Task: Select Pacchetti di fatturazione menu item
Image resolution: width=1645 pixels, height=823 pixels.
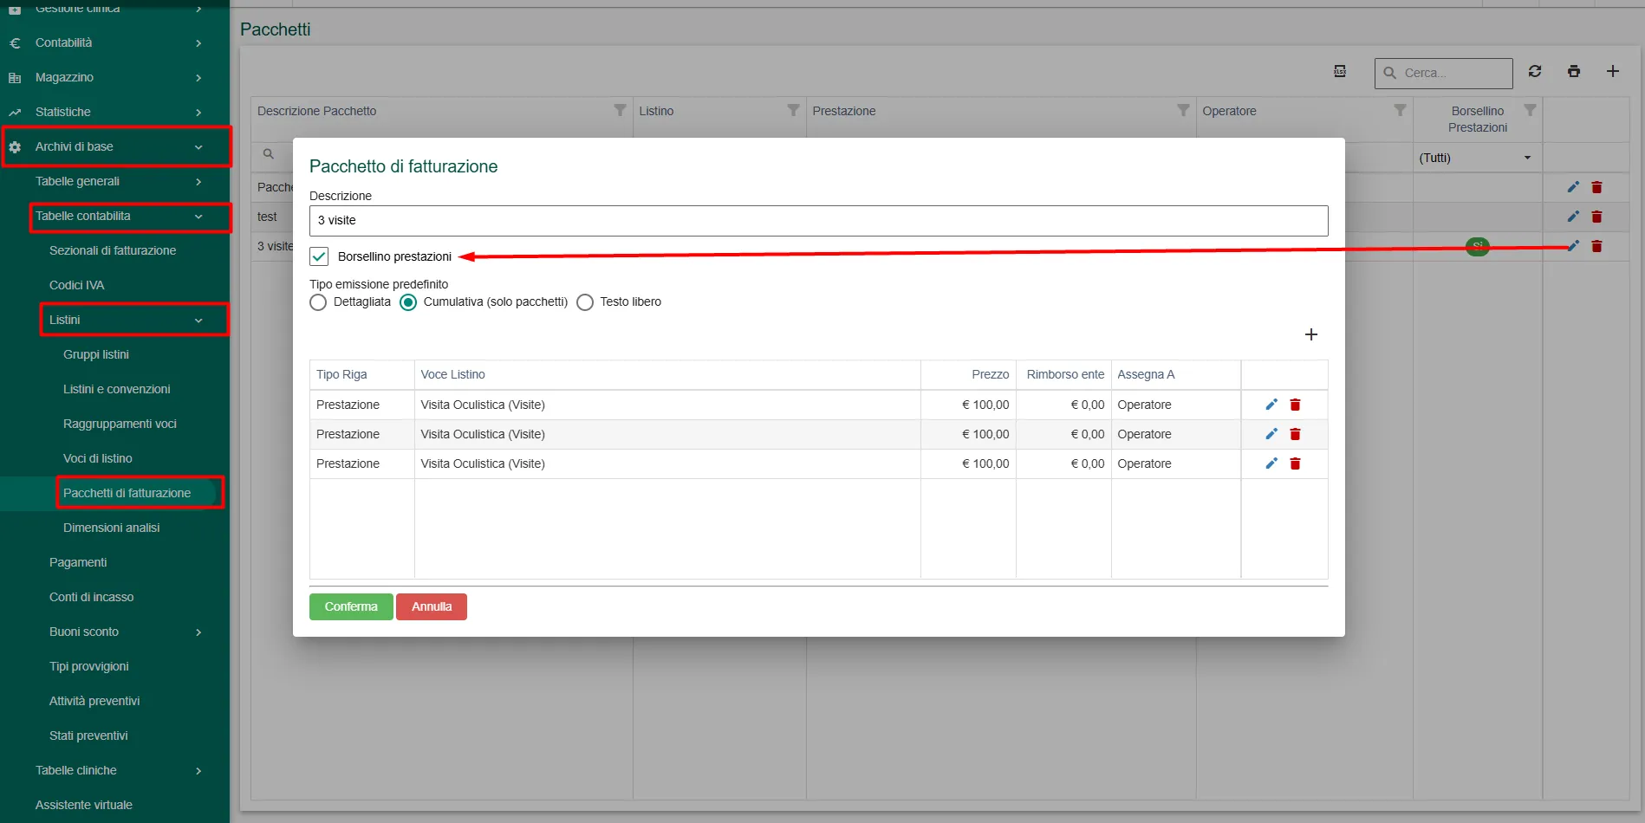Action: point(127,493)
